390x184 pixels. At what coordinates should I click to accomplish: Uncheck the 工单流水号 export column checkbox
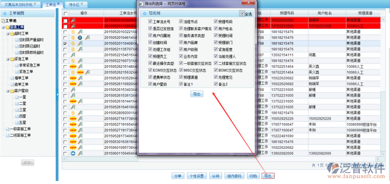tap(150, 21)
